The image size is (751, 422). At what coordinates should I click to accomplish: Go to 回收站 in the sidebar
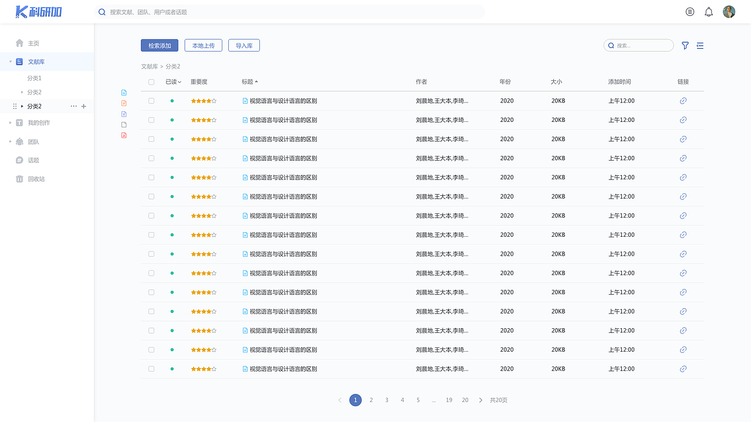pos(36,179)
